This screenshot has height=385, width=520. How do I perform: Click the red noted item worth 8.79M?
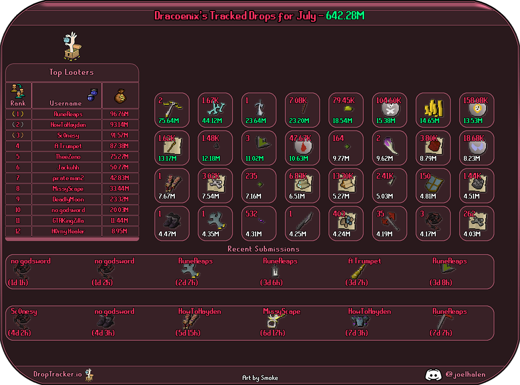(433, 148)
